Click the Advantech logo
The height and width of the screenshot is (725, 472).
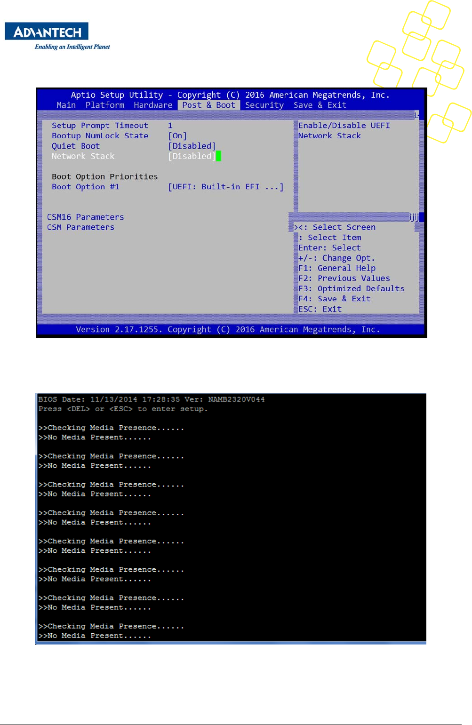[x=47, y=31]
